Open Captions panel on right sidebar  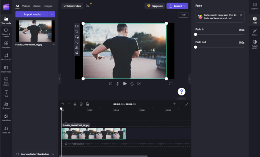click(x=254, y=6)
